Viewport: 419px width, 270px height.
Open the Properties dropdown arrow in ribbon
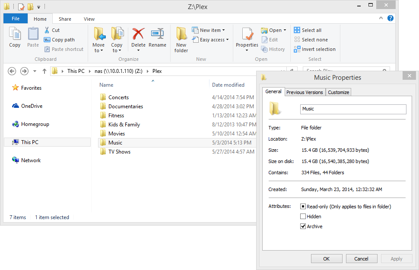click(x=247, y=50)
